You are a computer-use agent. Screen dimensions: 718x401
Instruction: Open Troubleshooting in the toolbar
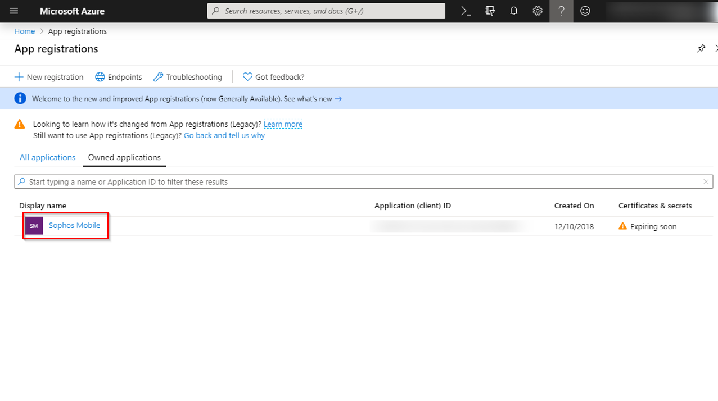[x=188, y=77]
